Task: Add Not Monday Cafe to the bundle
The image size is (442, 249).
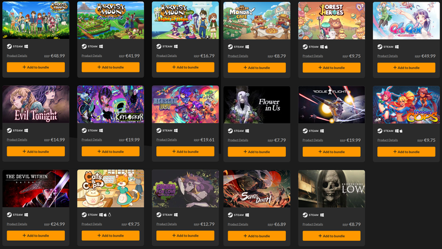Action: coord(257,68)
